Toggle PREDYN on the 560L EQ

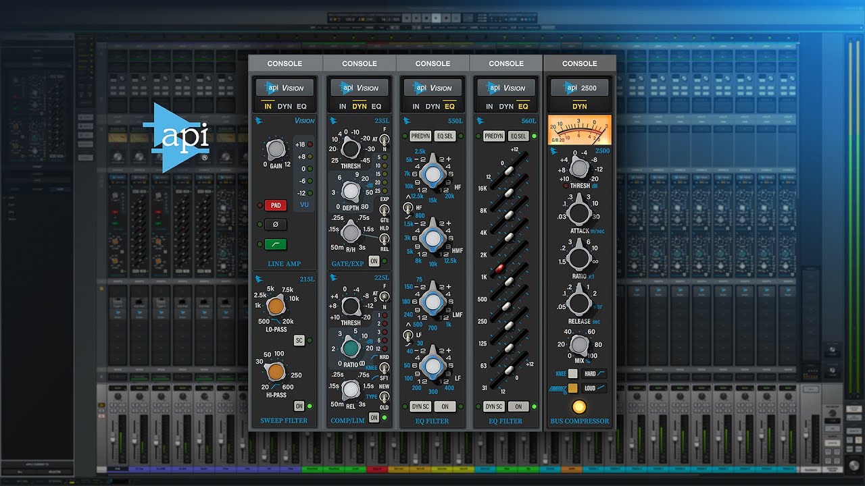click(494, 136)
